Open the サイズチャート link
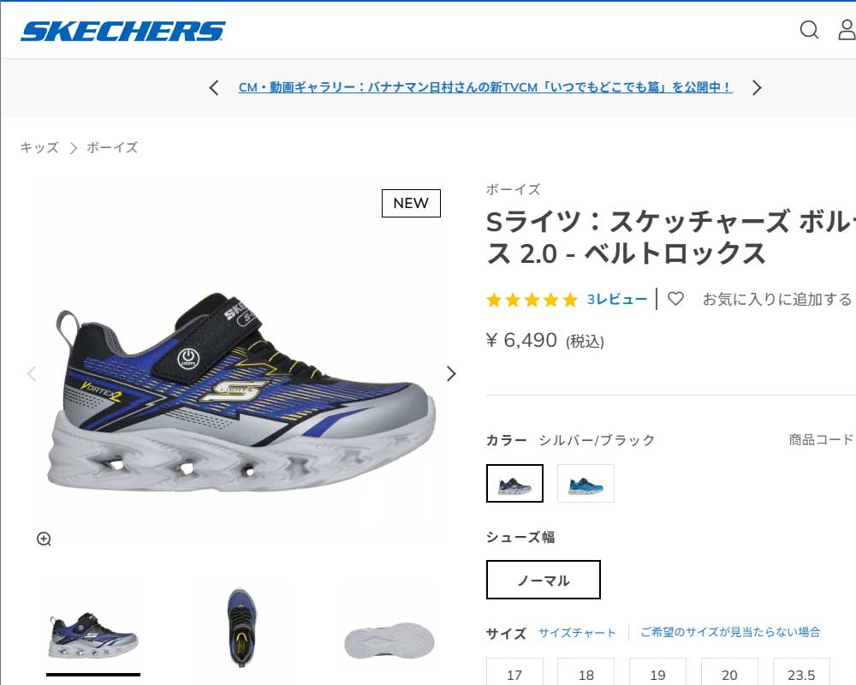The image size is (856, 685). coord(577,633)
